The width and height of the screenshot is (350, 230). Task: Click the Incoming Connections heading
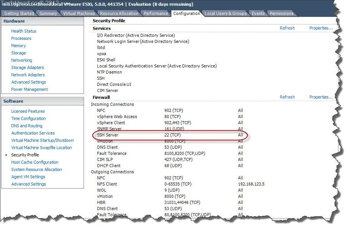[x=112, y=104]
